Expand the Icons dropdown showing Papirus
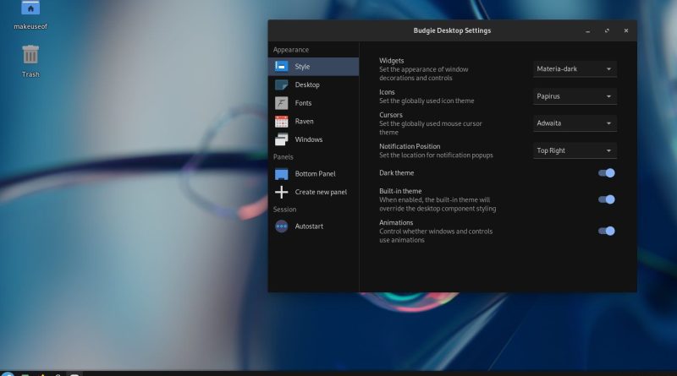The width and height of the screenshot is (677, 376). pos(575,96)
